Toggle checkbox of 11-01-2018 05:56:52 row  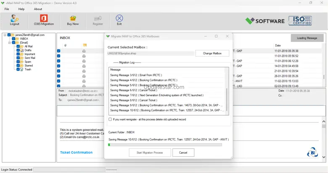point(58,56)
